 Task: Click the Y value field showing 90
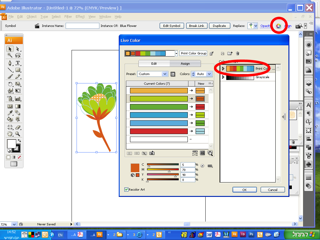click(188, 175)
